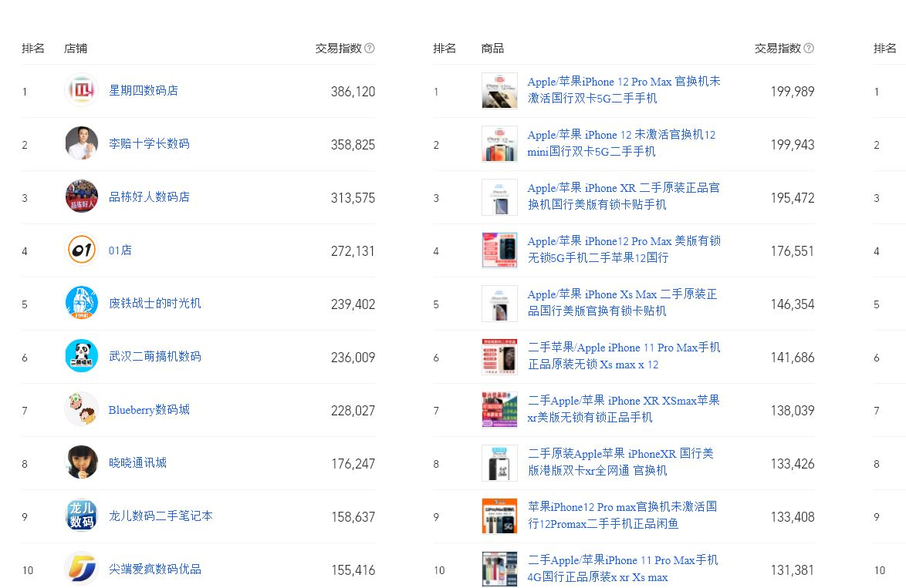The image size is (906, 588).
Task: Open 品栋好人数码店 store link
Action: tap(149, 197)
